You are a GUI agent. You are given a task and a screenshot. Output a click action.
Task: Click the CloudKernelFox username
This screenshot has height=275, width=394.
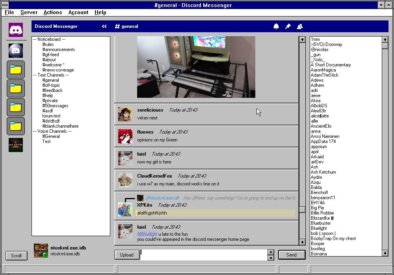154,176
